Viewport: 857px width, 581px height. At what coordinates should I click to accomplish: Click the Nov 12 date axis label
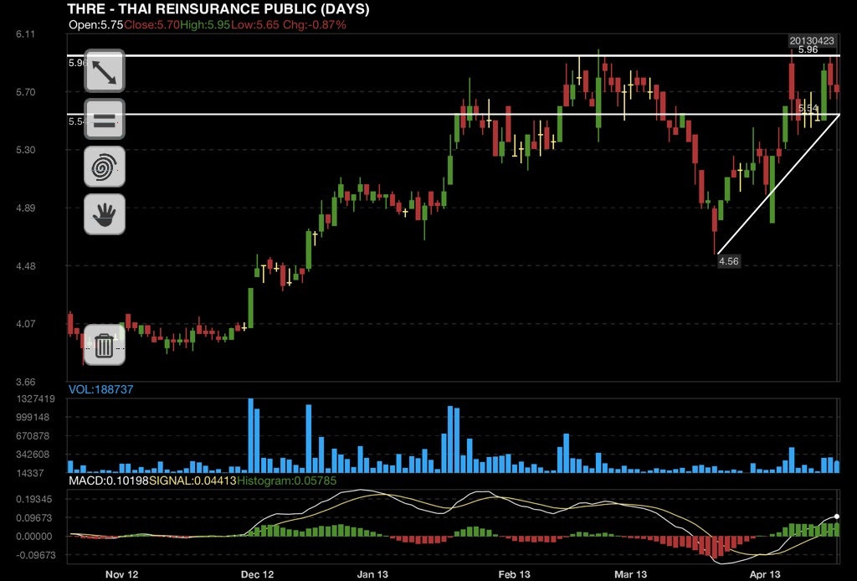(x=121, y=574)
